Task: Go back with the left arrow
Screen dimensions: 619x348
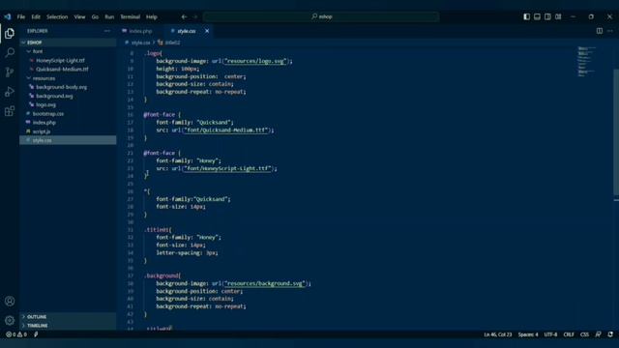Action: pyautogui.click(x=184, y=16)
